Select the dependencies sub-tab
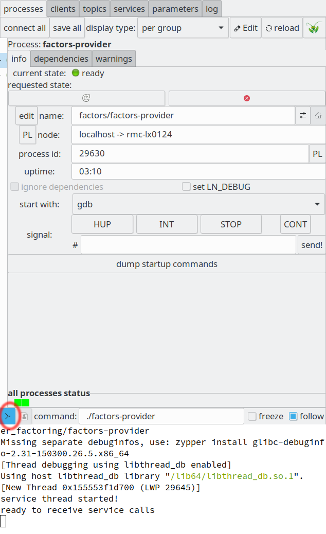 61,59
